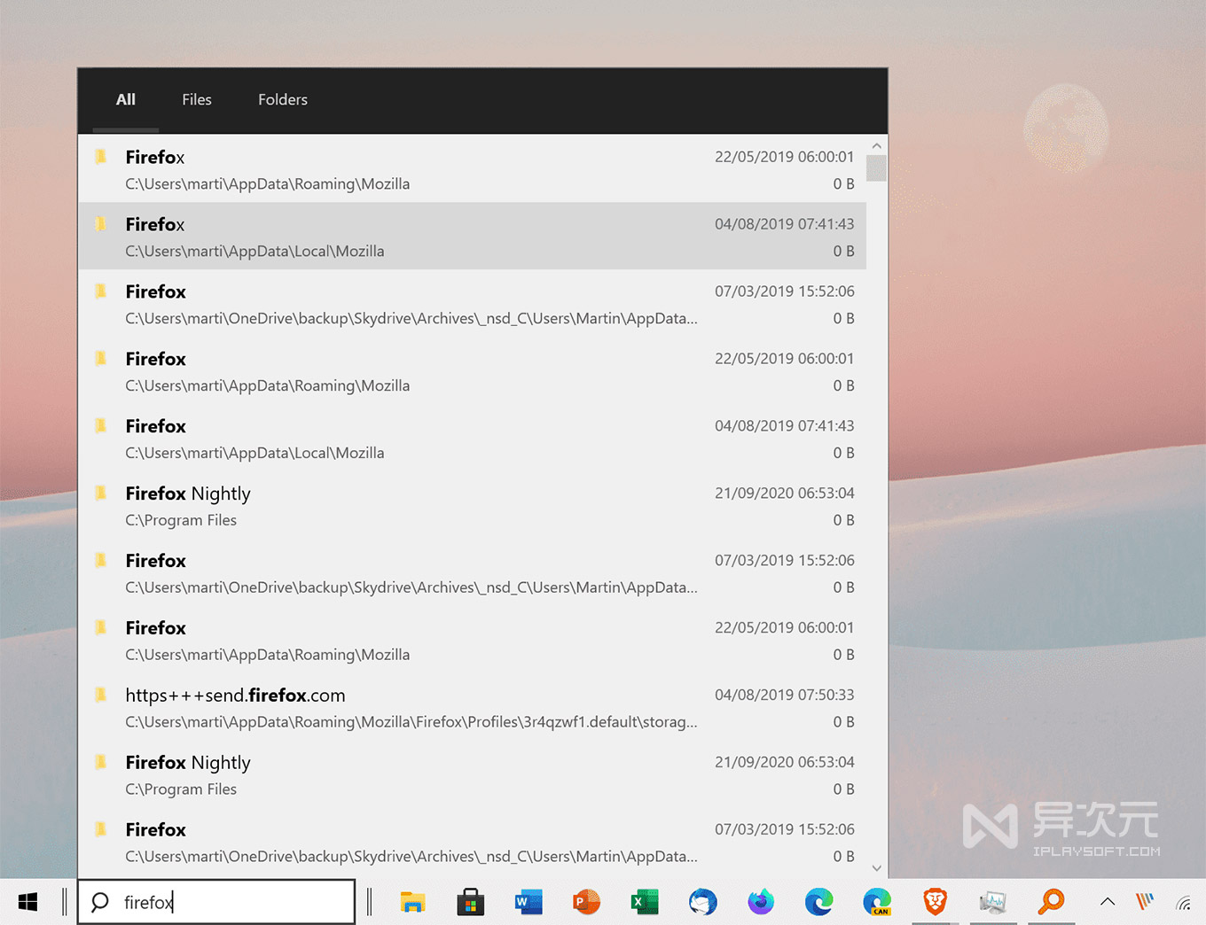Switch to the Folders tab
The height and width of the screenshot is (925, 1206).
[x=282, y=99]
